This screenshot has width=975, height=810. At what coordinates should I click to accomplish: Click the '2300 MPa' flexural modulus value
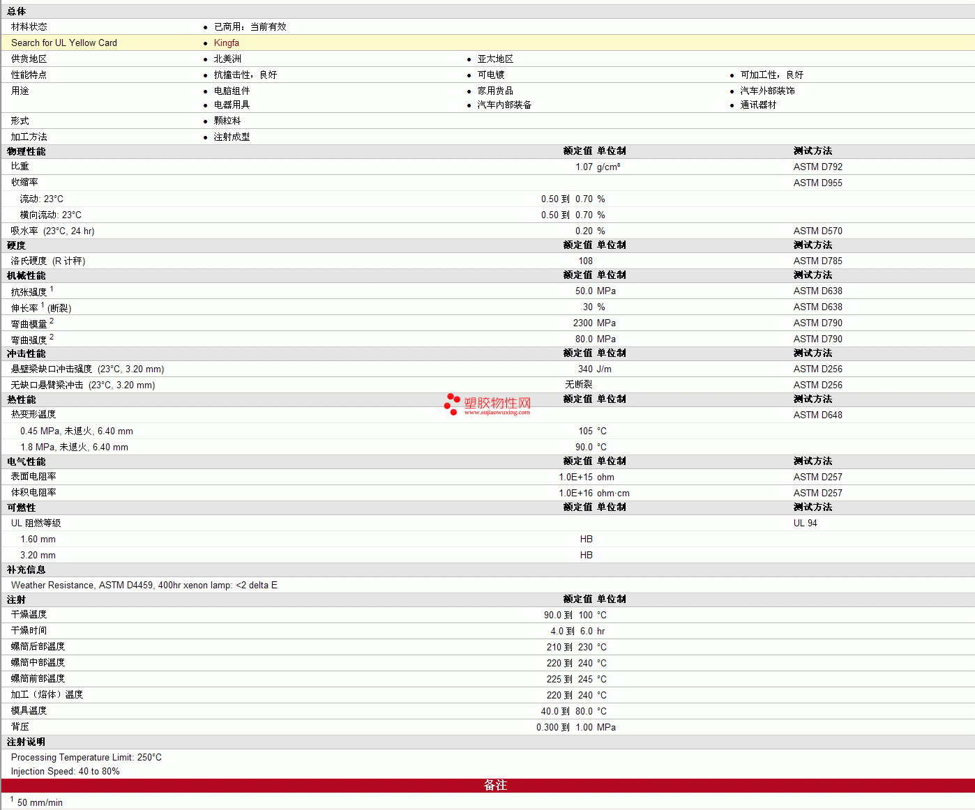click(x=594, y=323)
